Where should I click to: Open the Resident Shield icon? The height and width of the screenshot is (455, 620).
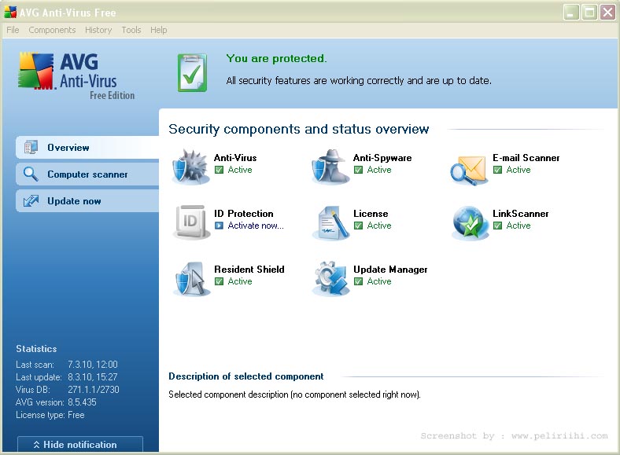tap(191, 278)
